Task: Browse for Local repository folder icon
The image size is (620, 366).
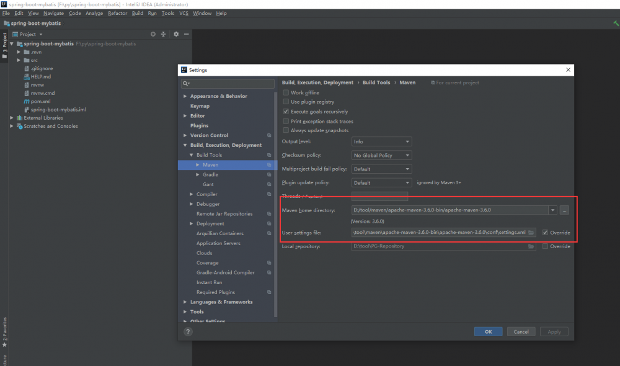Action: [x=531, y=246]
